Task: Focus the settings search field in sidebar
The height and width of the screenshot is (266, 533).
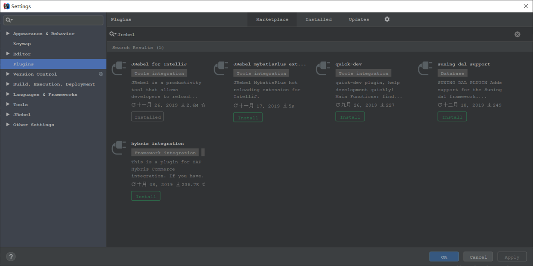Action: click(x=53, y=20)
